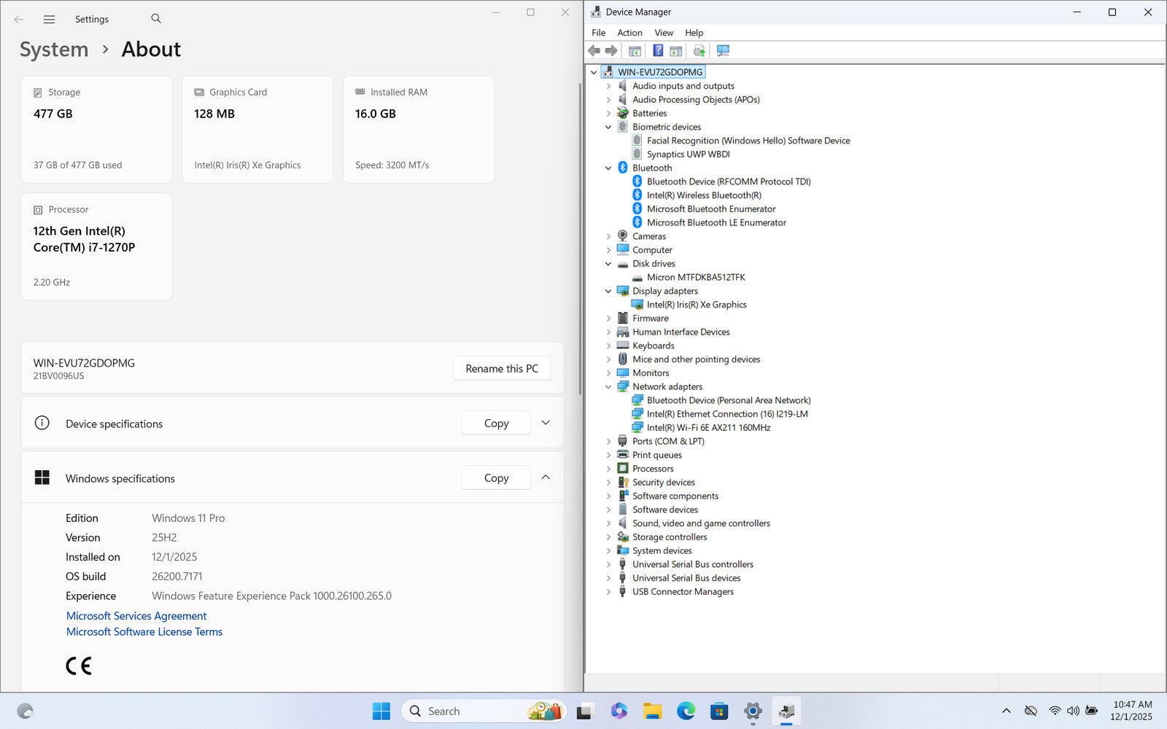Collapse Windows specifications section
The width and height of the screenshot is (1167, 729).
546,477
